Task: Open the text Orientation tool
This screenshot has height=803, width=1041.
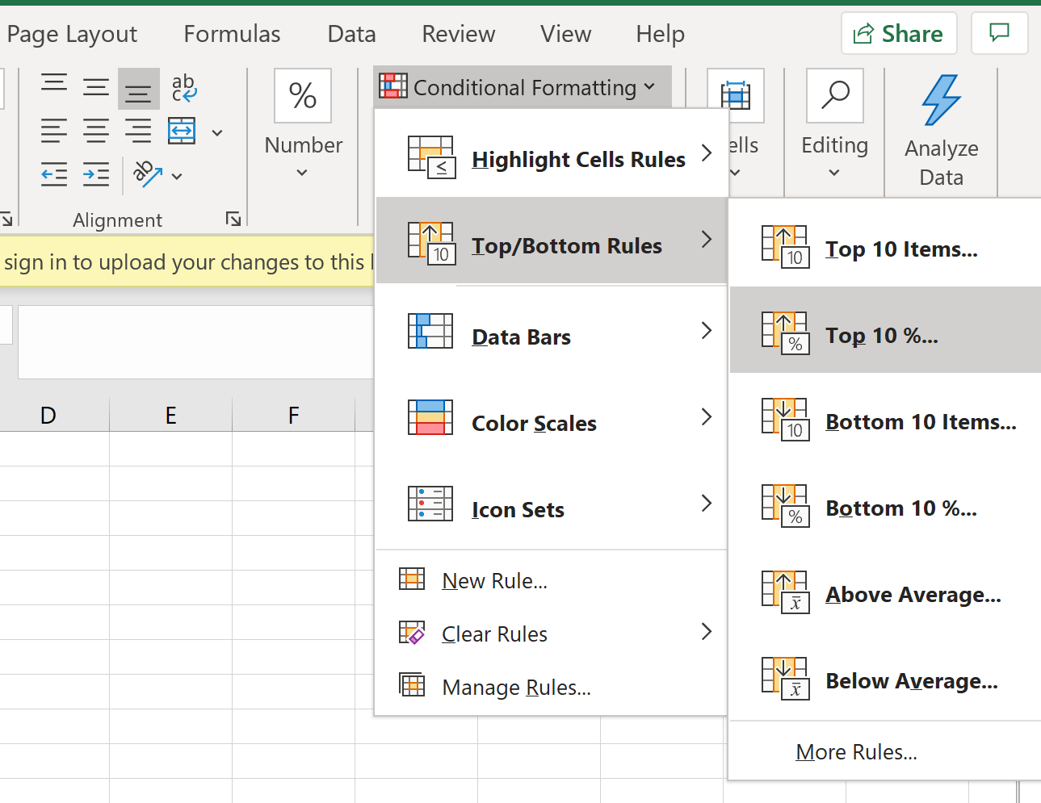Action: tap(153, 175)
